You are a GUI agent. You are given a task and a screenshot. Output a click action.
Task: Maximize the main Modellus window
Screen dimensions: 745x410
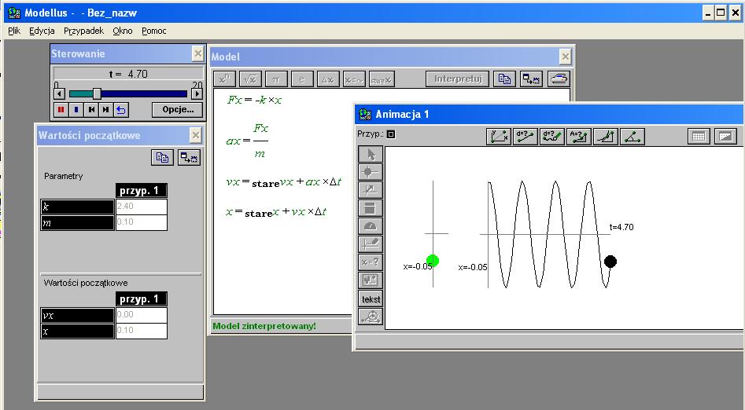(x=721, y=13)
